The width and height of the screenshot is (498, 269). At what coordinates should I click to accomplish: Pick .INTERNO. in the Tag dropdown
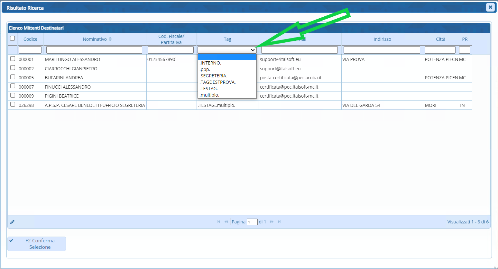[210, 63]
